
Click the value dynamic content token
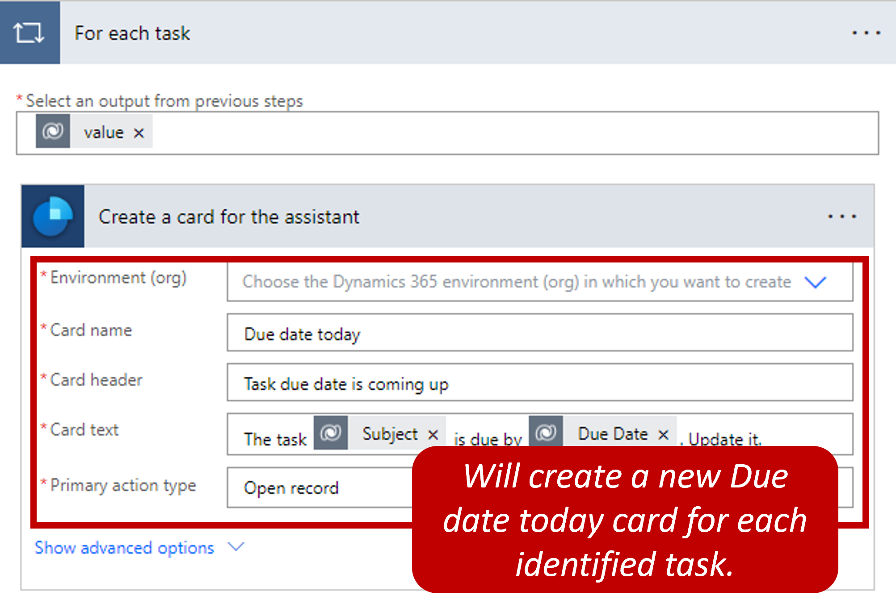[94, 131]
